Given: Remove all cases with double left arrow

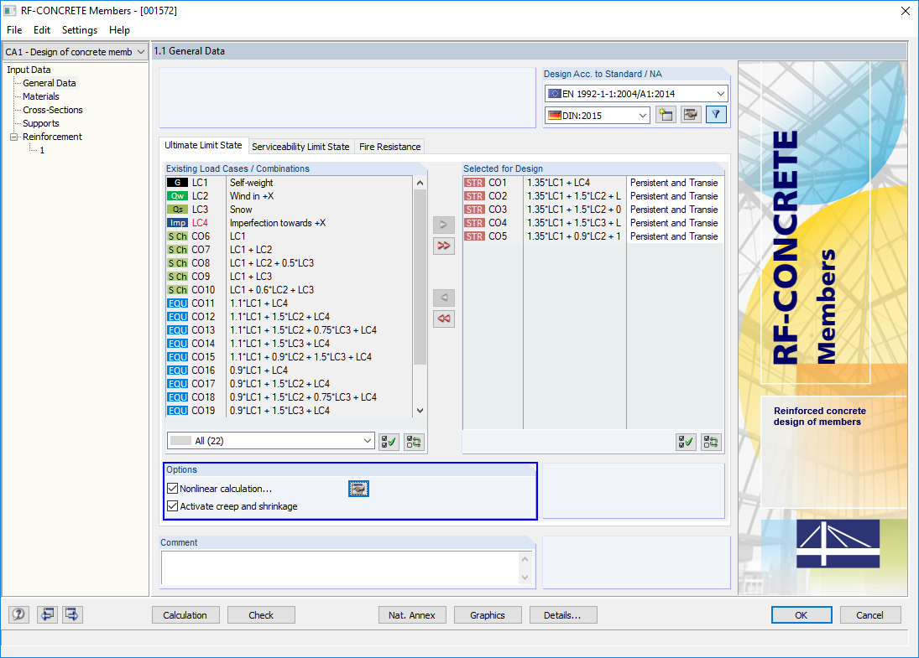Looking at the screenshot, I should (444, 319).
